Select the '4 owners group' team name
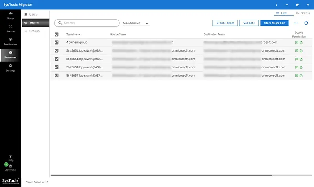The width and height of the screenshot is (314, 187). click(77, 43)
